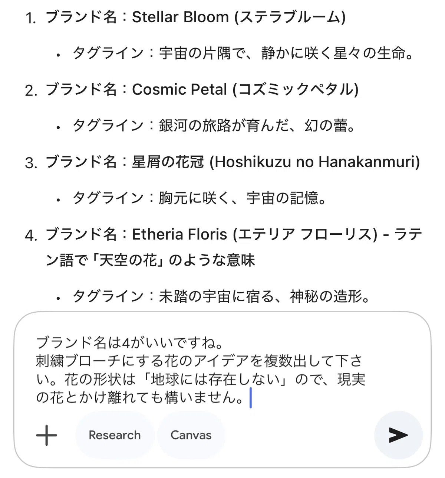This screenshot has width=445, height=478.
Task: Send the typed message with arrow icon
Action: click(398, 435)
